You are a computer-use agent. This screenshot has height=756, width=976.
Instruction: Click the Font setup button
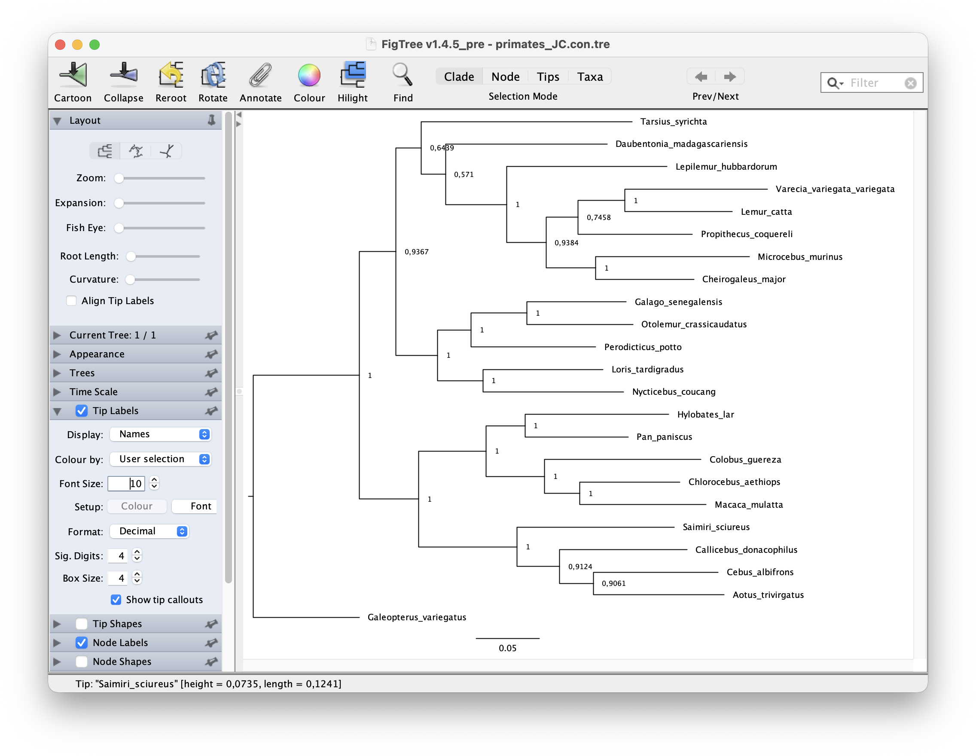pyautogui.click(x=195, y=506)
